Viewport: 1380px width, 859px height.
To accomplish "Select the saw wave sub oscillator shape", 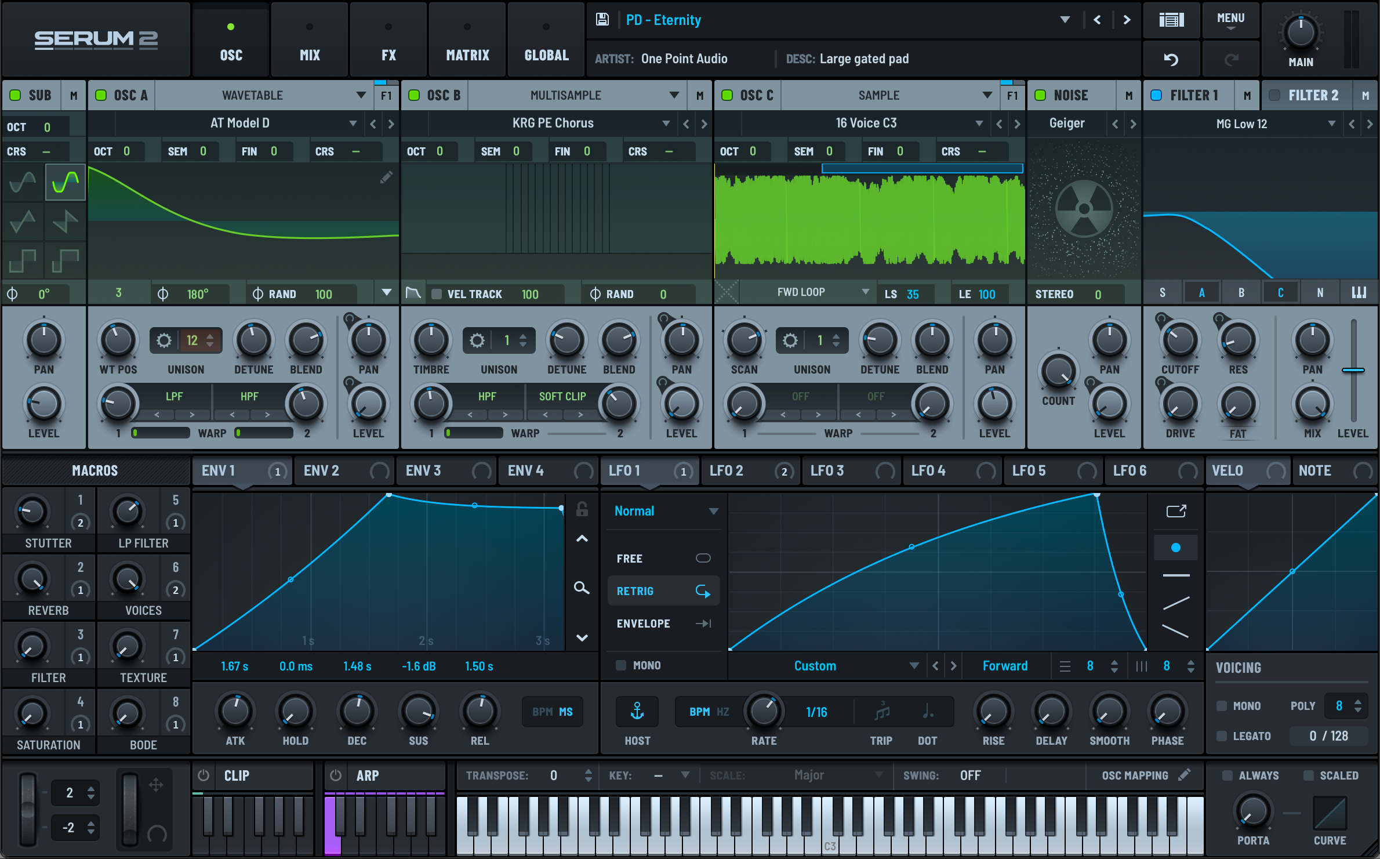I will (x=65, y=222).
